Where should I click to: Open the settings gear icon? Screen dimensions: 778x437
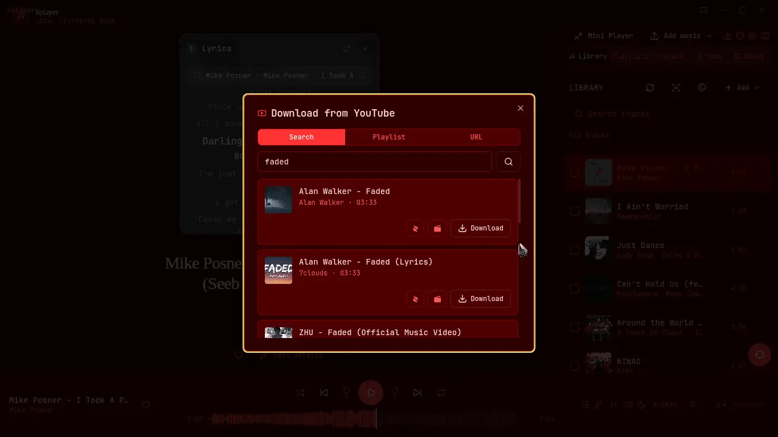752,36
